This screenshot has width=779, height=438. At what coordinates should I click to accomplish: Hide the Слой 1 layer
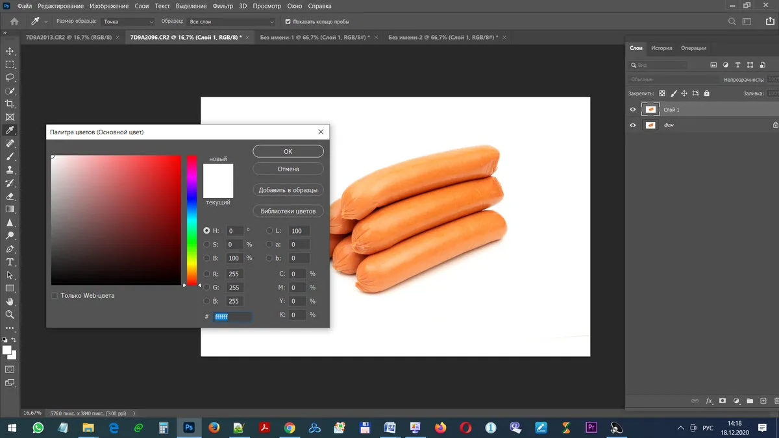tap(633, 110)
